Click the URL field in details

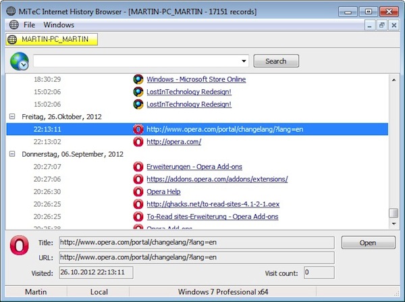[x=197, y=257]
